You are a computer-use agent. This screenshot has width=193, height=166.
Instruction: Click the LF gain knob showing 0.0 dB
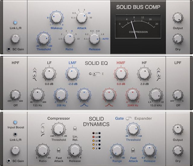[49, 74]
